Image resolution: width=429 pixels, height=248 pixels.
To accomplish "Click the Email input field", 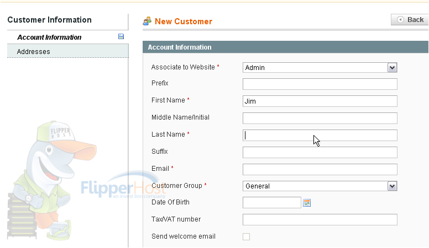I will click(320, 169).
